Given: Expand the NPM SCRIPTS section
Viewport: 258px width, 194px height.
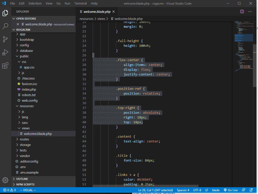Looking at the screenshot, I should click(25, 184).
